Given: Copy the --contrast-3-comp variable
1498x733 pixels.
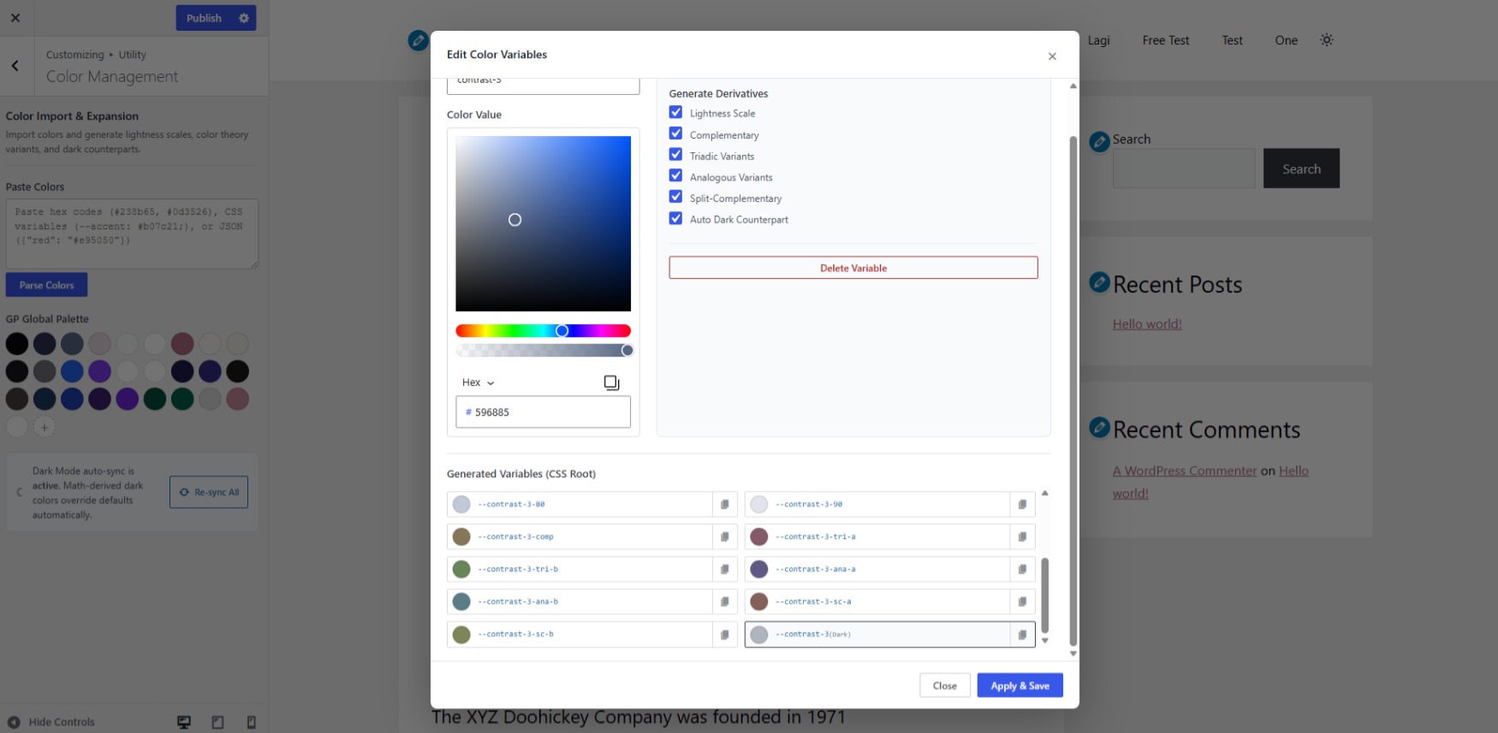Looking at the screenshot, I should 724,537.
